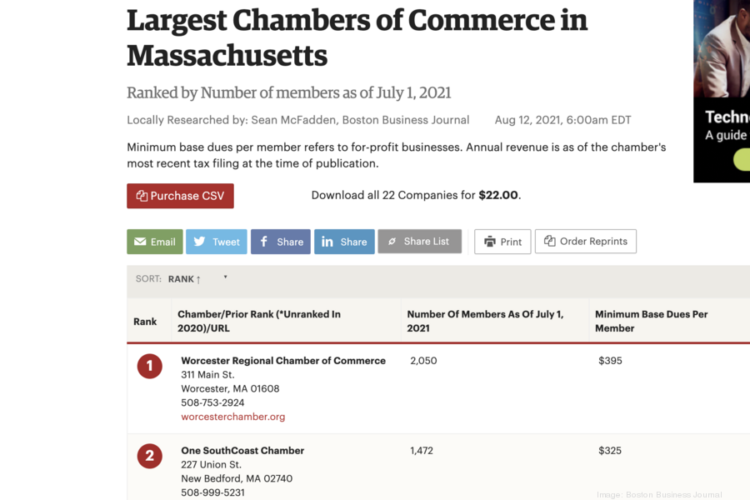Click Minimum Base Dues Per Member header

tap(651, 321)
